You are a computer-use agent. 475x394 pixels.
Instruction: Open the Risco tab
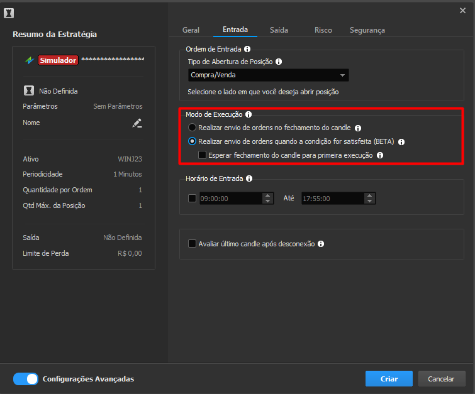coord(323,30)
